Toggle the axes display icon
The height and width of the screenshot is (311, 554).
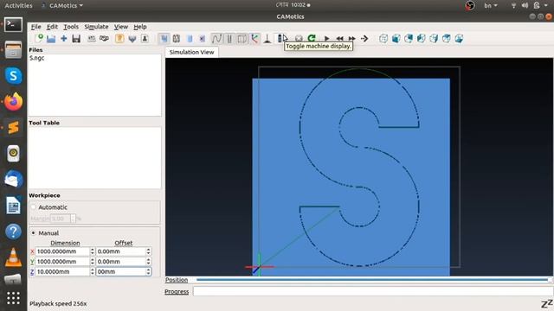click(254, 38)
